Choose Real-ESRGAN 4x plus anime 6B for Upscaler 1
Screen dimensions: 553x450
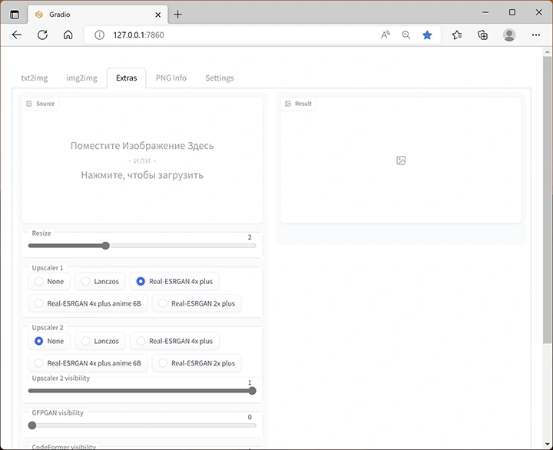coord(88,303)
